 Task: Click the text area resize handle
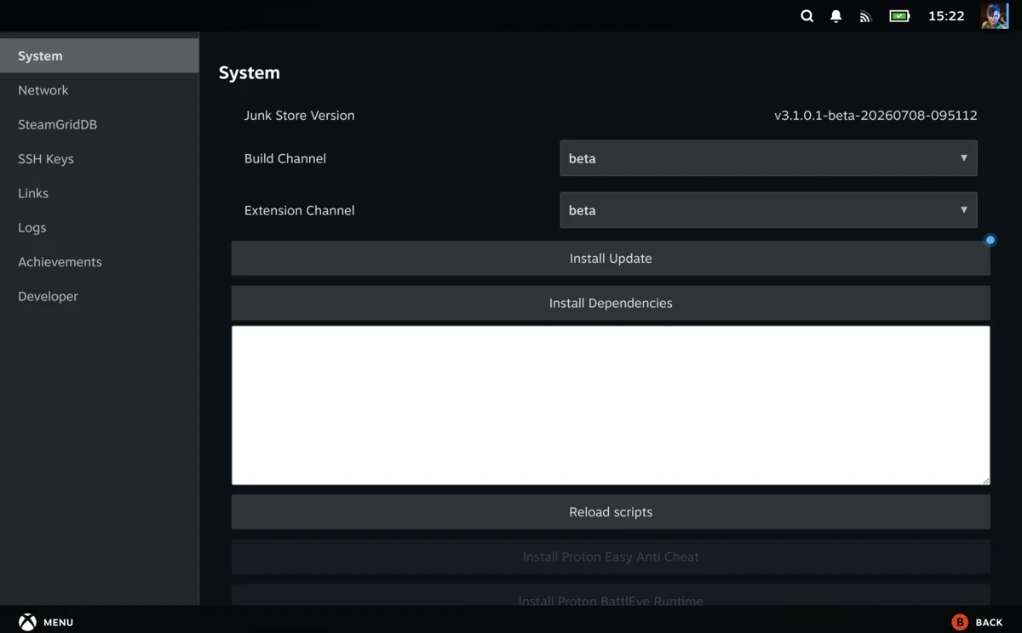coord(985,480)
